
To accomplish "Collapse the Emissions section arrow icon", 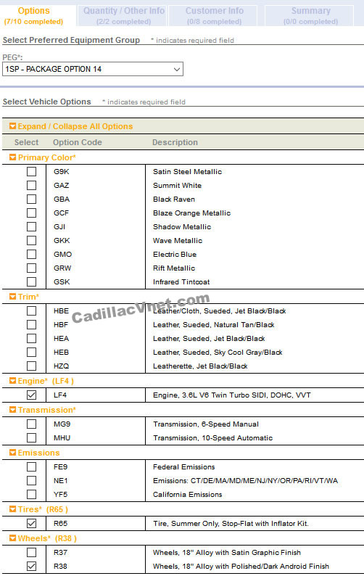I will pos(12,453).
